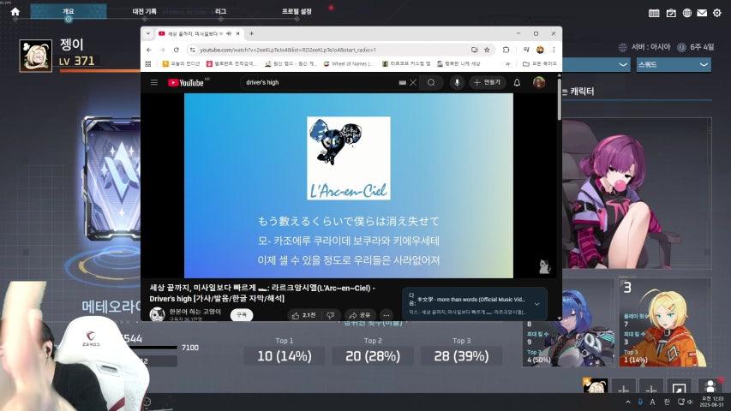Open the 모든 북마크 folder

[540, 64]
